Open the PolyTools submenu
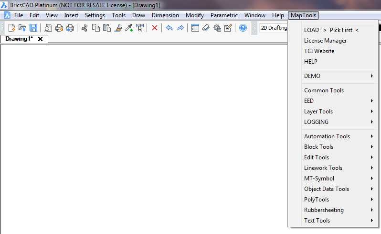 (339, 200)
